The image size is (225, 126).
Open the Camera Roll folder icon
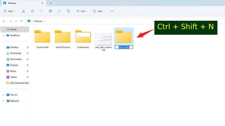42,36
